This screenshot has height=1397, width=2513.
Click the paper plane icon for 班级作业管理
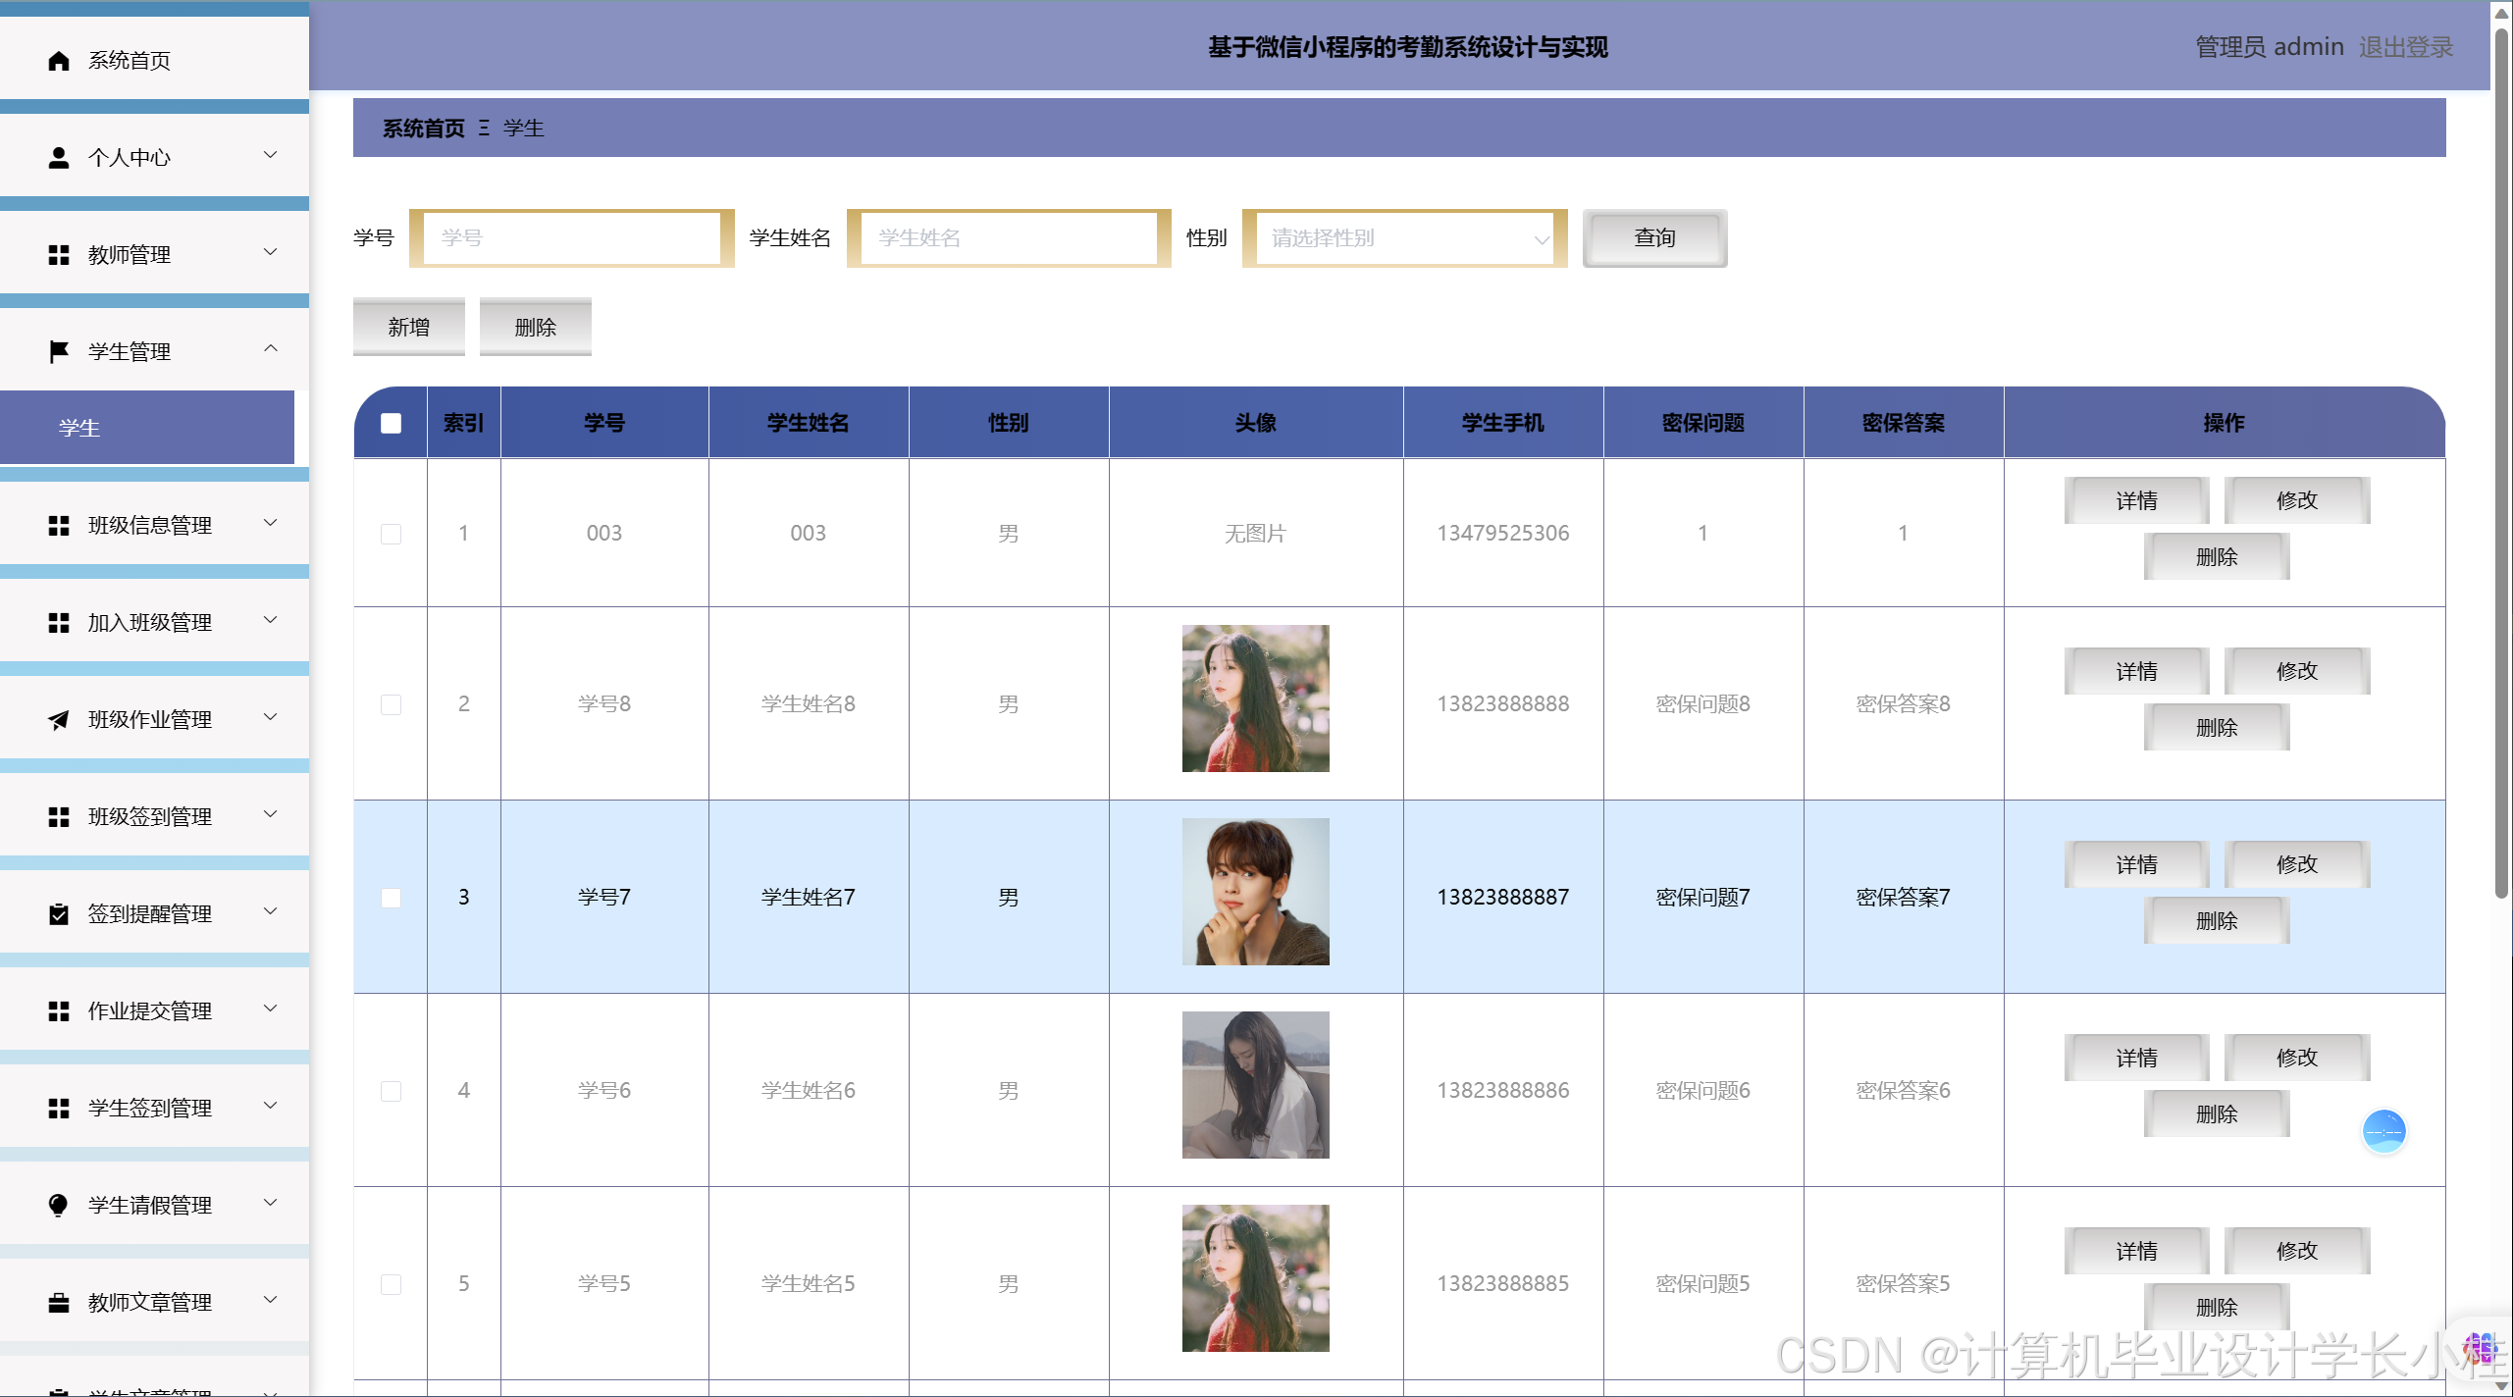tap(59, 720)
